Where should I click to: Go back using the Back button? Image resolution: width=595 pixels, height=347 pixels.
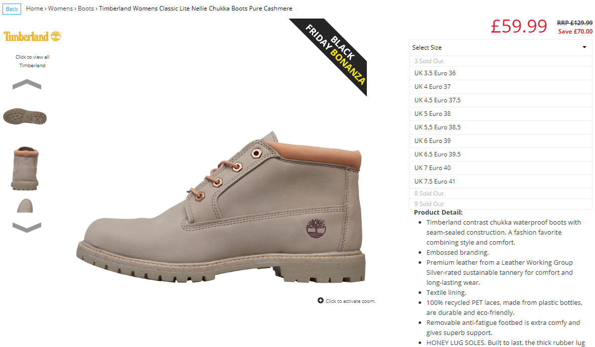[x=12, y=9]
